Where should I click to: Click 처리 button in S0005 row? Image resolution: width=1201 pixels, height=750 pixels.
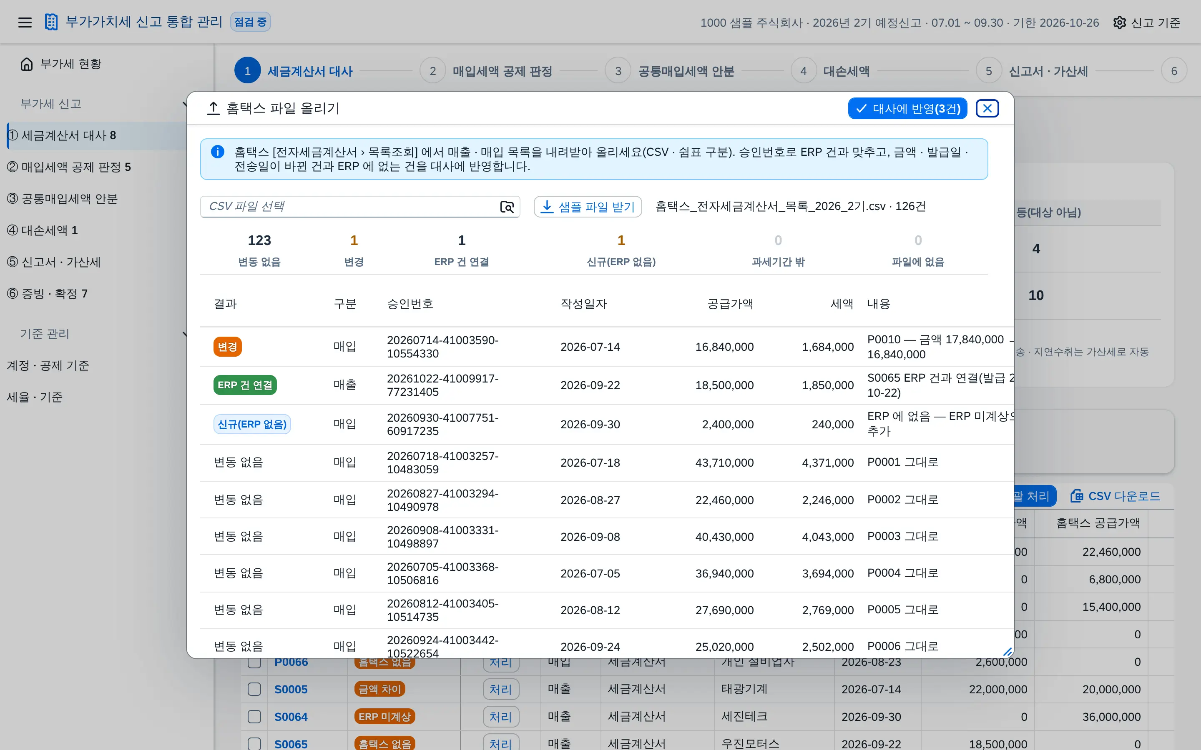coord(501,689)
